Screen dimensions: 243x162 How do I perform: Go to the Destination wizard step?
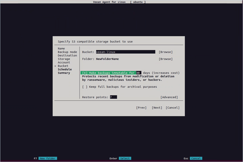tap(67, 56)
